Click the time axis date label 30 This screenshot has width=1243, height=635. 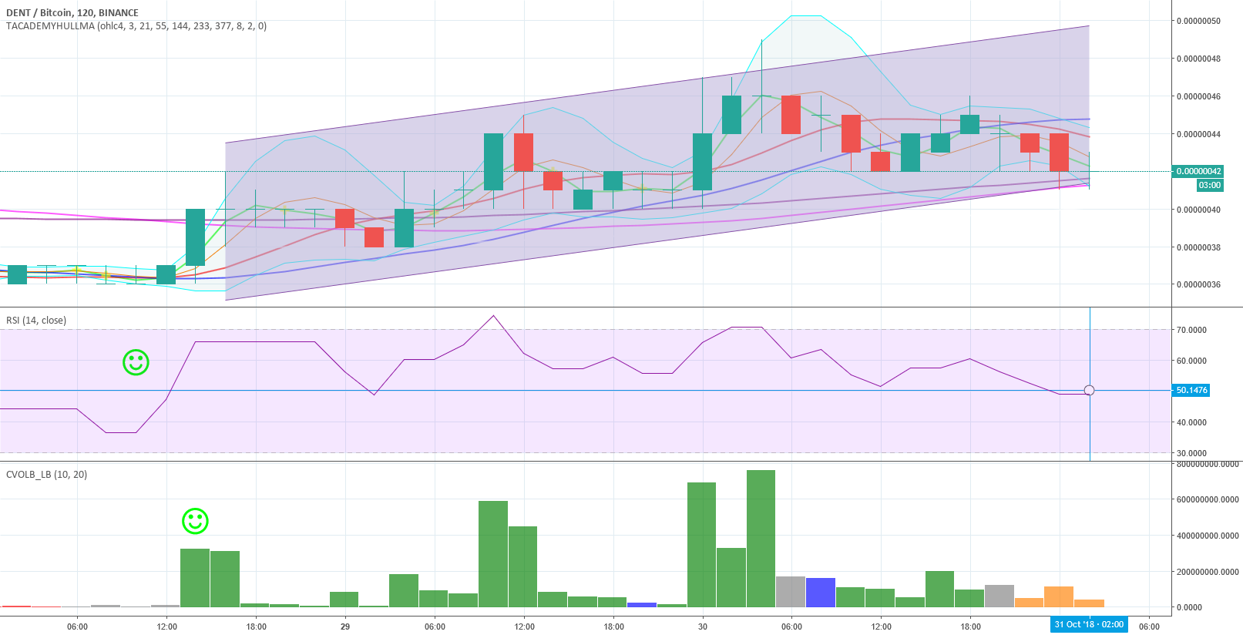click(x=703, y=627)
